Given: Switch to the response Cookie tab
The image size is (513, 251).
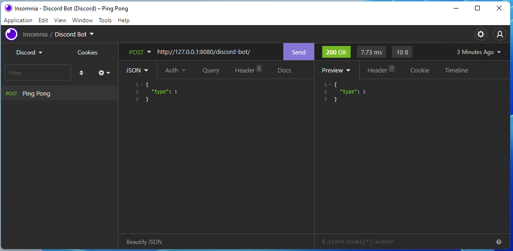Looking at the screenshot, I should pyautogui.click(x=420, y=70).
